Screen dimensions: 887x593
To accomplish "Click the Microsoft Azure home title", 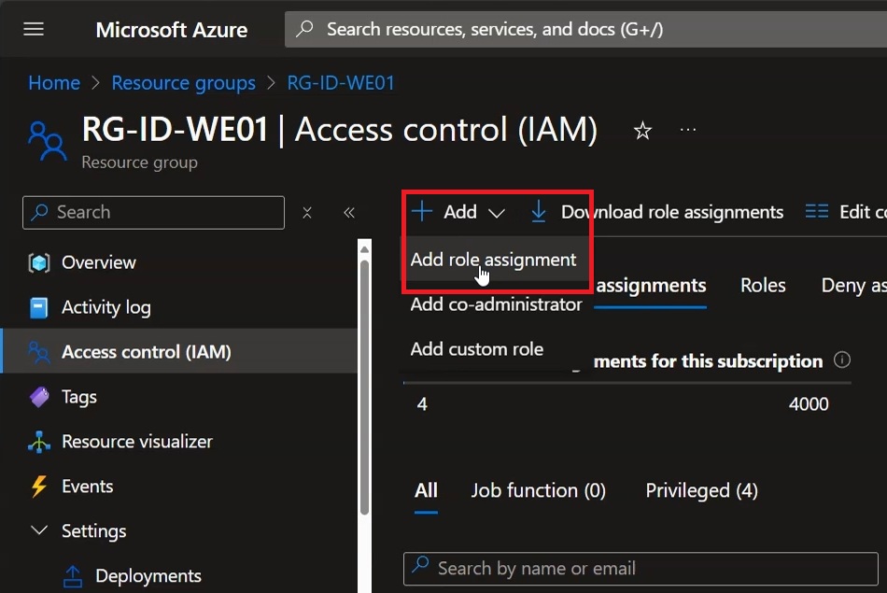I will point(172,30).
